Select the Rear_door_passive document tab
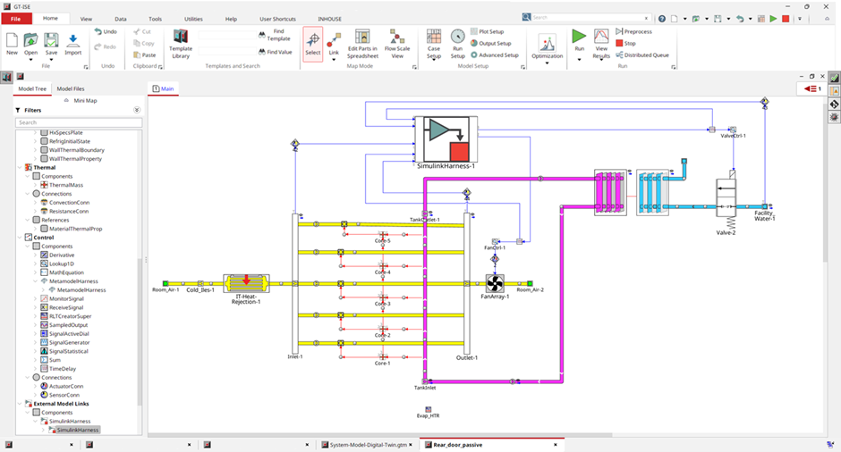The width and height of the screenshot is (841, 452). [458, 444]
